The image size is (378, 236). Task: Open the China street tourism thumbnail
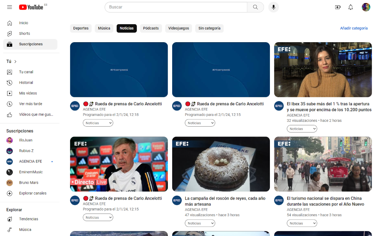pos(323,164)
